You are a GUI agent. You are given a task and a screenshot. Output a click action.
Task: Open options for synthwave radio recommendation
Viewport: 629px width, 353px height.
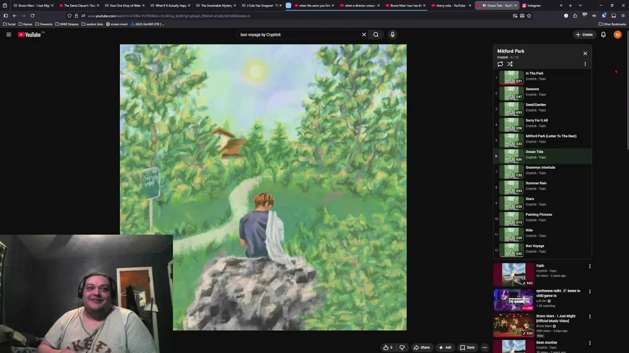point(590,291)
